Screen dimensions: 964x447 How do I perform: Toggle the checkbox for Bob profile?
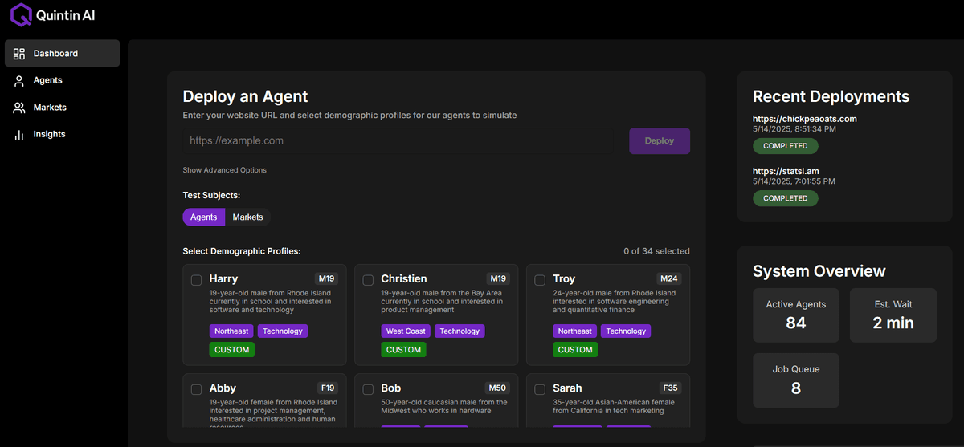pyautogui.click(x=368, y=389)
